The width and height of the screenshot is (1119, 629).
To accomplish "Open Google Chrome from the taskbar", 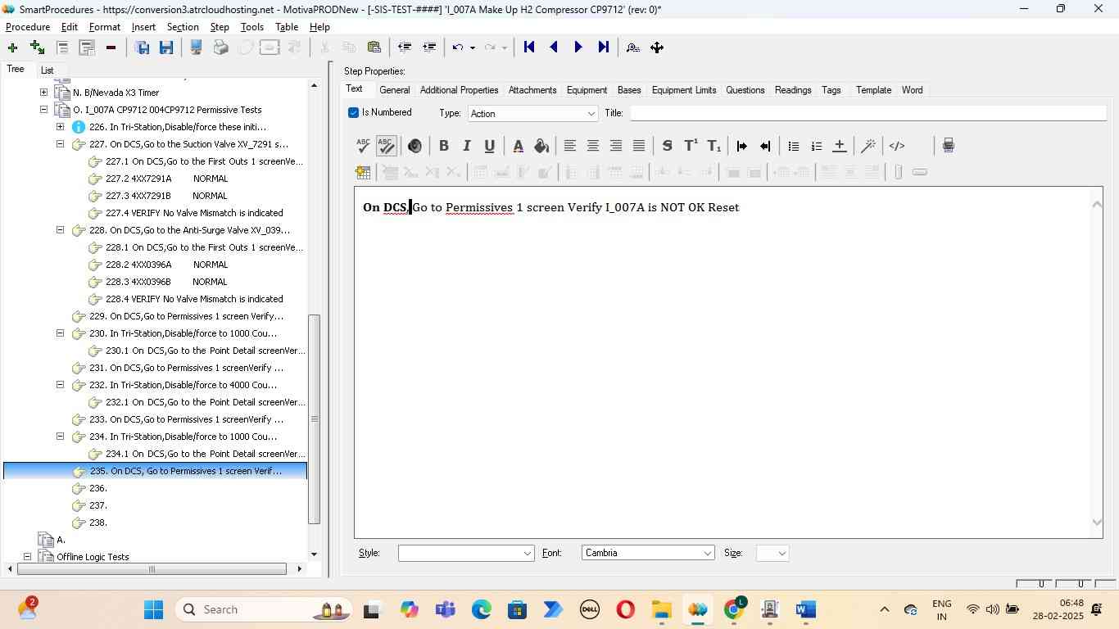I will pos(735,609).
